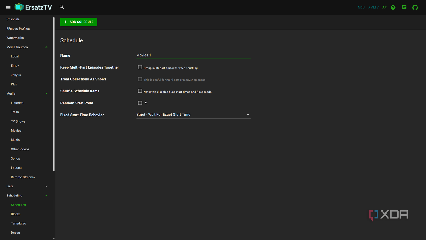Click the Add Schedule button
Image resolution: width=426 pixels, height=240 pixels.
click(79, 22)
